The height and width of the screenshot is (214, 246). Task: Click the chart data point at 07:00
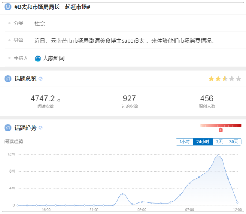pos(189,183)
